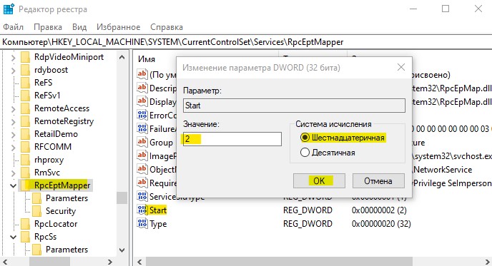Click the RpcEptMapper tree label

click(x=62, y=185)
